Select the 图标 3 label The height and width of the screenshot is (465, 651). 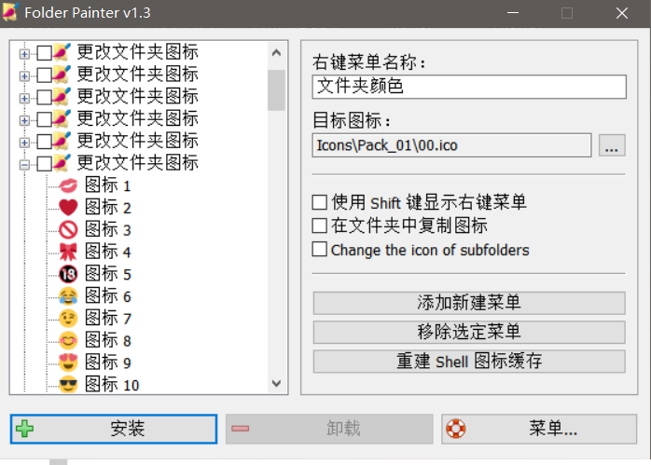pyautogui.click(x=108, y=230)
